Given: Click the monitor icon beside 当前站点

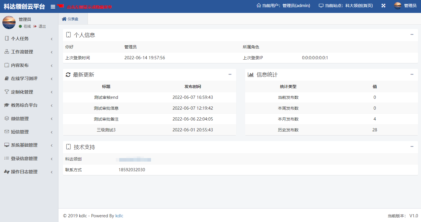Looking at the screenshot, I should pyautogui.click(x=321, y=6).
